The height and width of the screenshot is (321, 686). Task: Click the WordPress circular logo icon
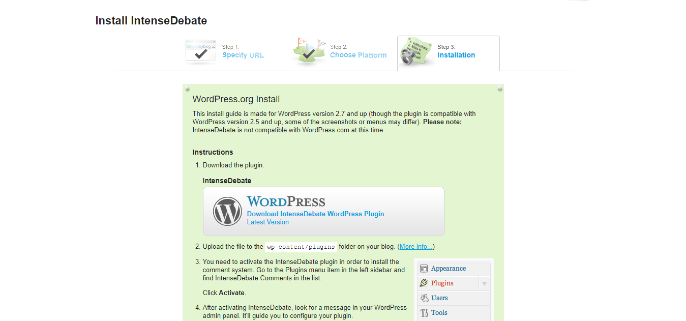point(227,212)
